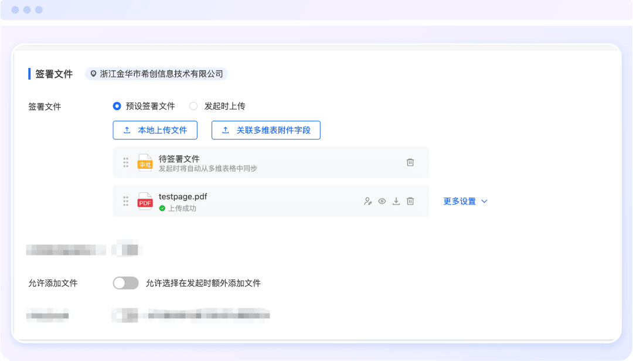Image resolution: width=633 pixels, height=361 pixels.
Task: Click the location pin icon in company tag
Action: [x=93, y=74]
